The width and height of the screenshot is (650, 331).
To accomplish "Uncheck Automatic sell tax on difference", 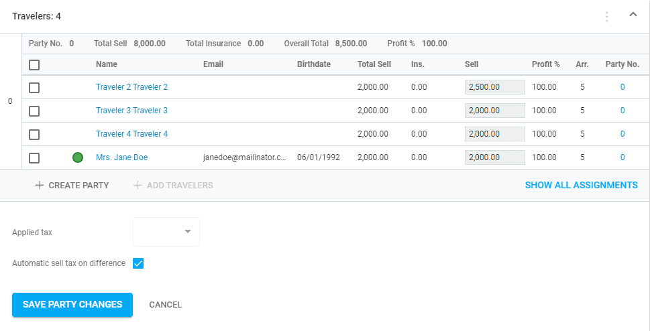I will coord(138,263).
